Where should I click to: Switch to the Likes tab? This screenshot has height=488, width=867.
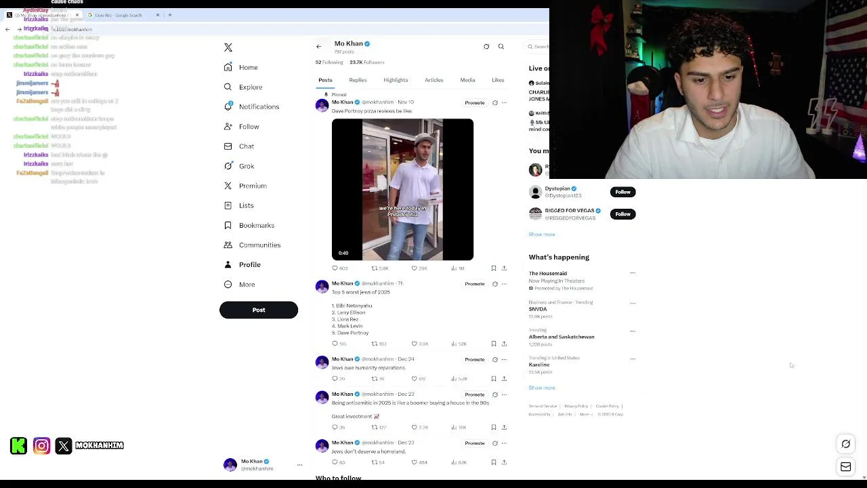coord(498,80)
